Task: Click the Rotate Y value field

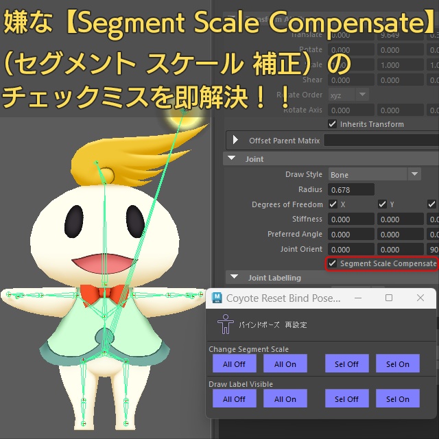Action: (401, 50)
